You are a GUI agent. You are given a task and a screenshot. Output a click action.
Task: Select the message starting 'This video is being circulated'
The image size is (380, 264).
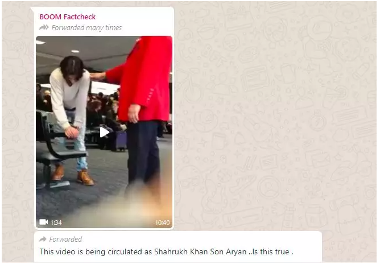(166, 251)
